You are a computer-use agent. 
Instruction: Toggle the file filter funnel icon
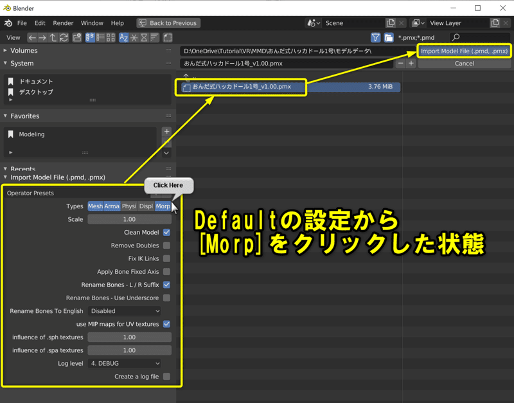[x=376, y=38]
